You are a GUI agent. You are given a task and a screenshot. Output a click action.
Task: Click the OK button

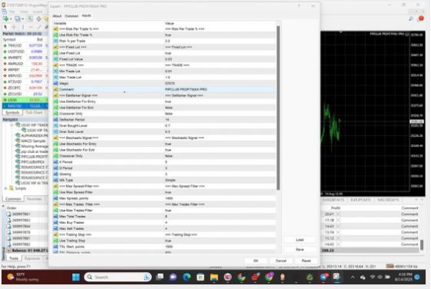(256, 261)
